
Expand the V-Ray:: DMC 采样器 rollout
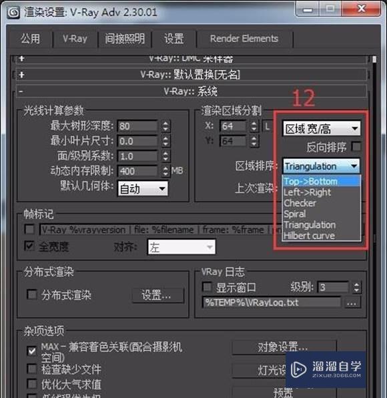(191, 59)
